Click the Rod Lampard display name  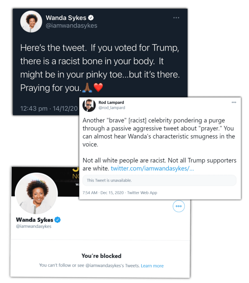[x=111, y=102]
